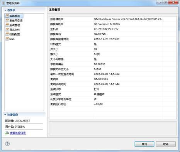Select the DMSERVER instance name value
Screen dimensions: 180x152
[x=101, y=79]
